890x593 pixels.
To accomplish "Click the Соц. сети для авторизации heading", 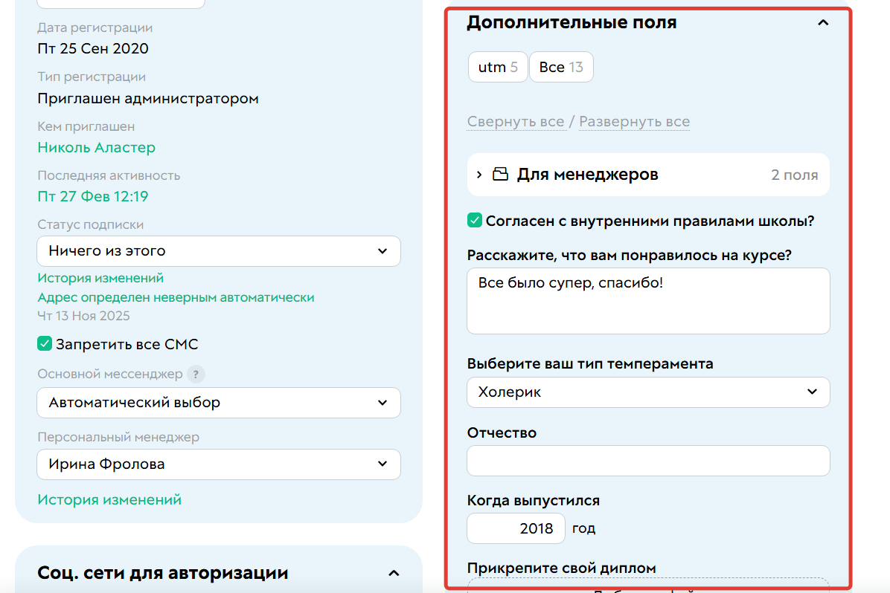I will pos(163,573).
